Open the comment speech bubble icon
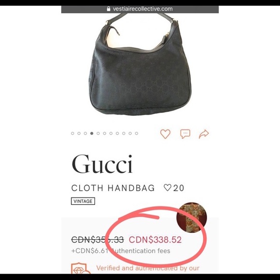Screen dimensions: 280x280 click(185, 134)
